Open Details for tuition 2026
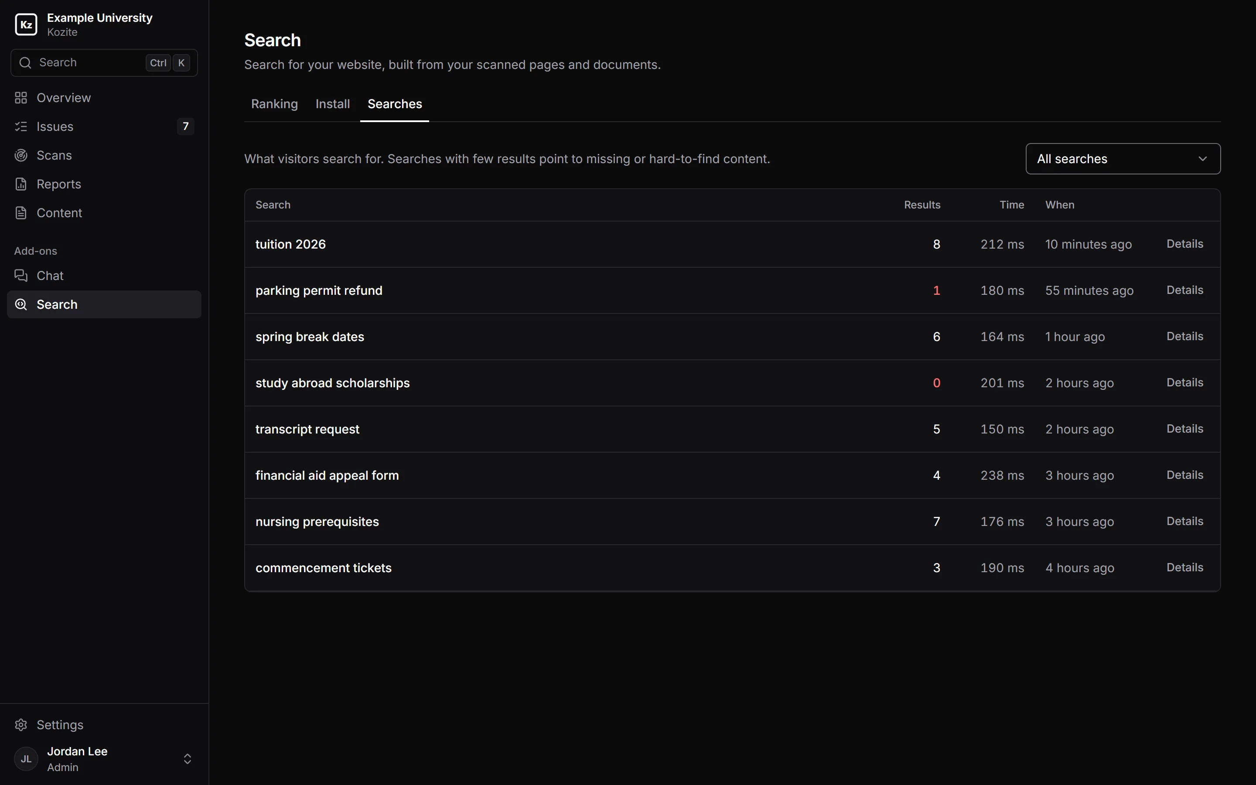This screenshot has height=785, width=1256. [x=1184, y=244]
